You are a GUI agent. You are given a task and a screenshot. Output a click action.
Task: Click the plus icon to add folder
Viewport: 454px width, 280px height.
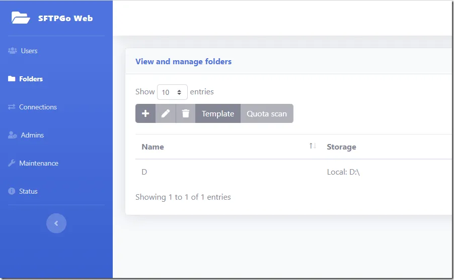[x=145, y=113]
